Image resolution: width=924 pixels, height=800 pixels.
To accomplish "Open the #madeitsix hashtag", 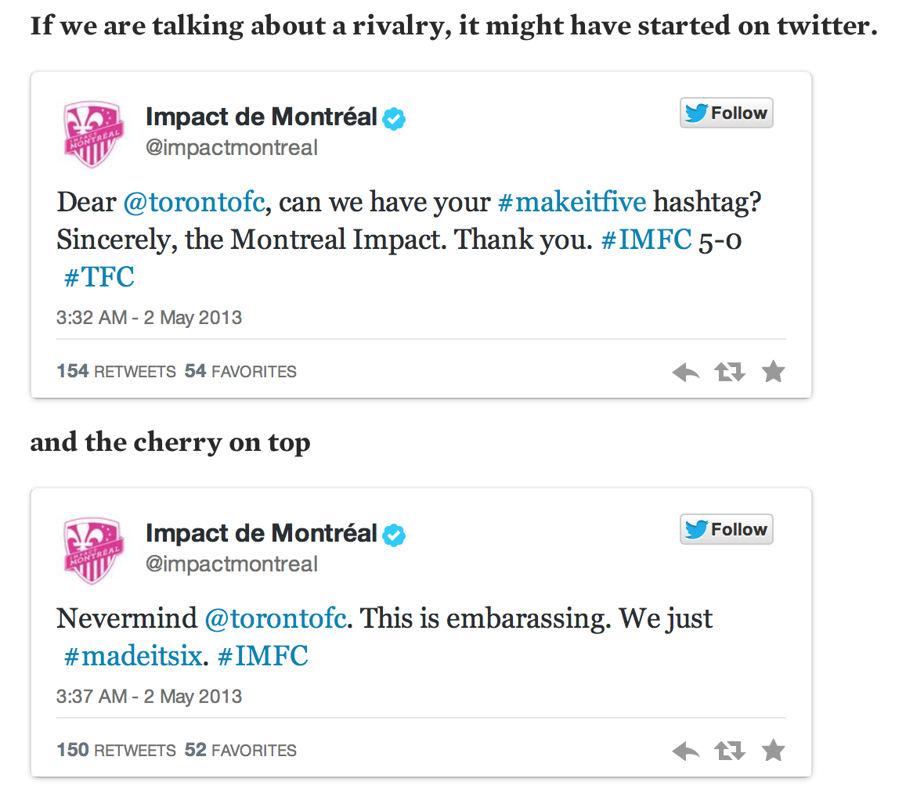I will 133,656.
